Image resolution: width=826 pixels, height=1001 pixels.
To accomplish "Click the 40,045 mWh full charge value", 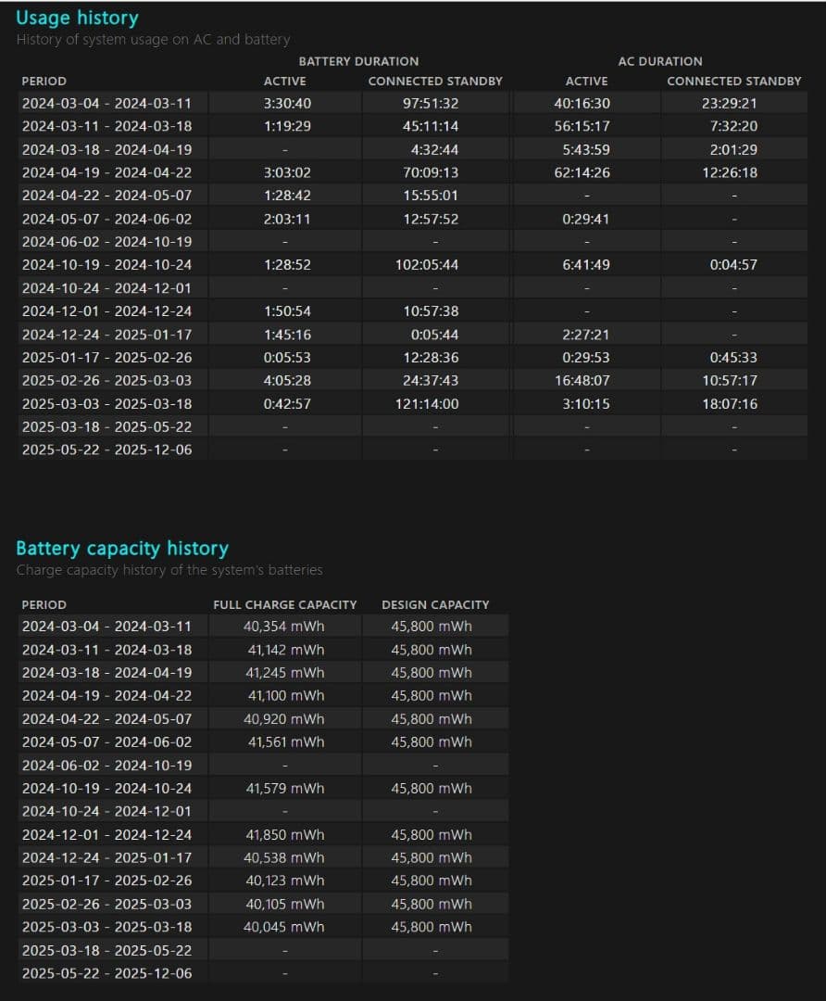I will [284, 927].
